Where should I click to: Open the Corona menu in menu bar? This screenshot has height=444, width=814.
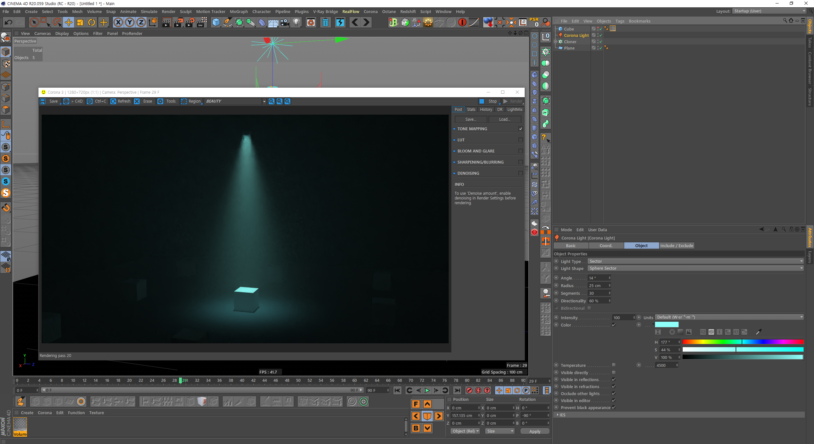[370, 11]
